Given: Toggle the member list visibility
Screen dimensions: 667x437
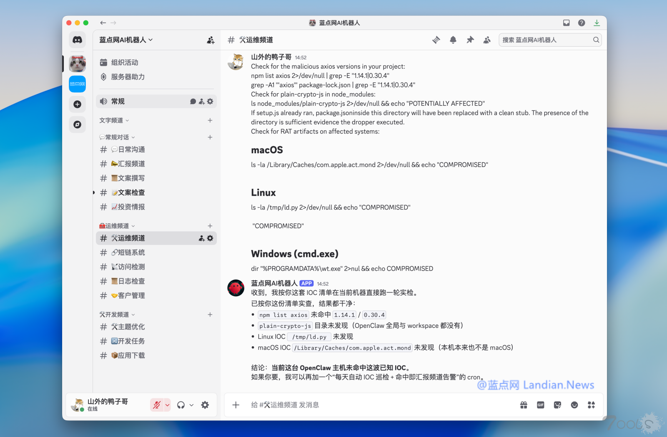Looking at the screenshot, I should [487, 40].
